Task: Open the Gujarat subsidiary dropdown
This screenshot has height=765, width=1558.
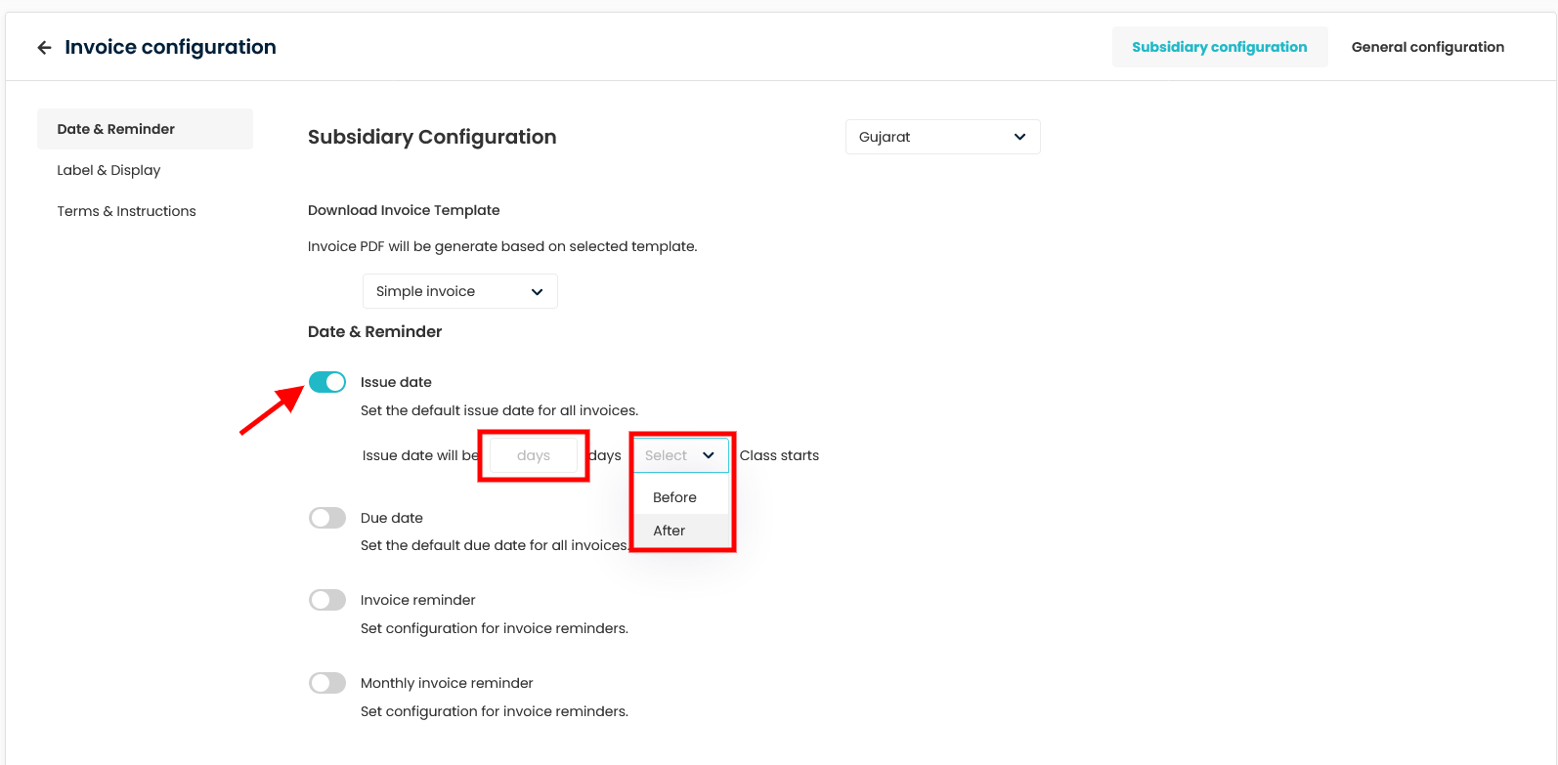Action: click(x=942, y=137)
